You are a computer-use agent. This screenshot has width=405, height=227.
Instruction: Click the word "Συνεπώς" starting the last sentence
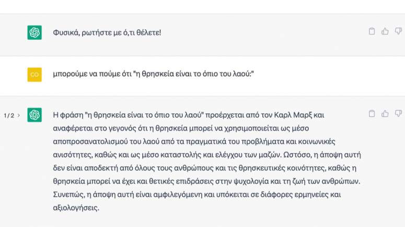(69, 195)
